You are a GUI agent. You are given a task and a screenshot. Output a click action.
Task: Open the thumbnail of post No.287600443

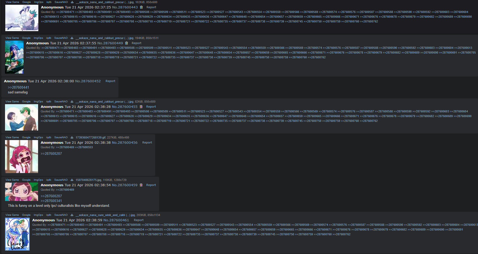point(22,18)
